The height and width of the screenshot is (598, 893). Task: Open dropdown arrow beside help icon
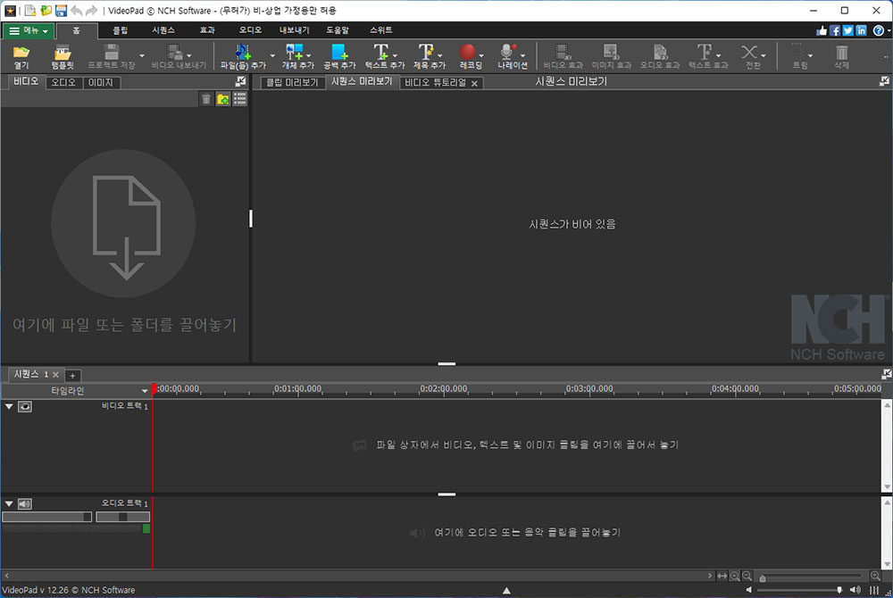(x=889, y=30)
